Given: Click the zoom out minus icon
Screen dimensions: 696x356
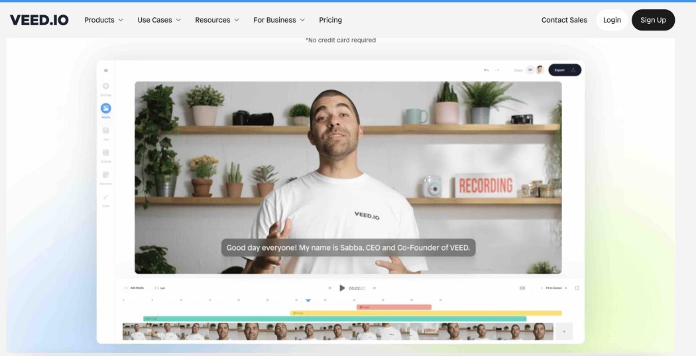Looking at the screenshot, I should tap(542, 288).
